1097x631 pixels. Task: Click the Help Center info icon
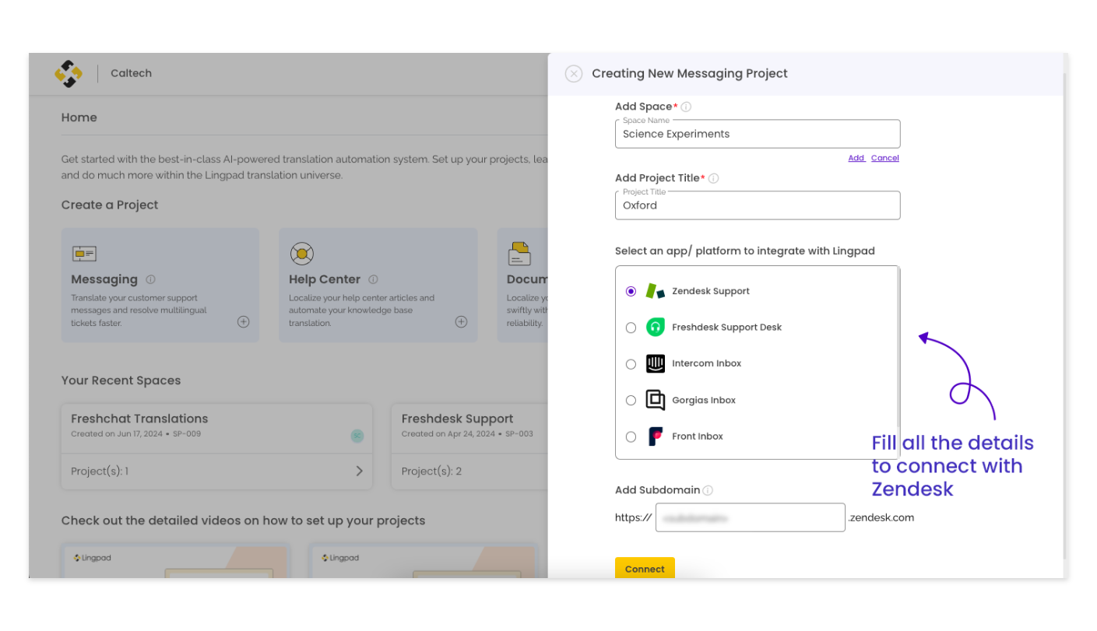(x=374, y=279)
